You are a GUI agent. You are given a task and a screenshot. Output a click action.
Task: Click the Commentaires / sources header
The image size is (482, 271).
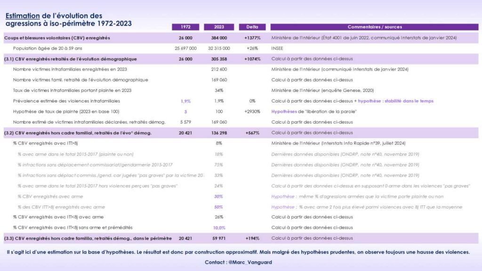coord(374,27)
